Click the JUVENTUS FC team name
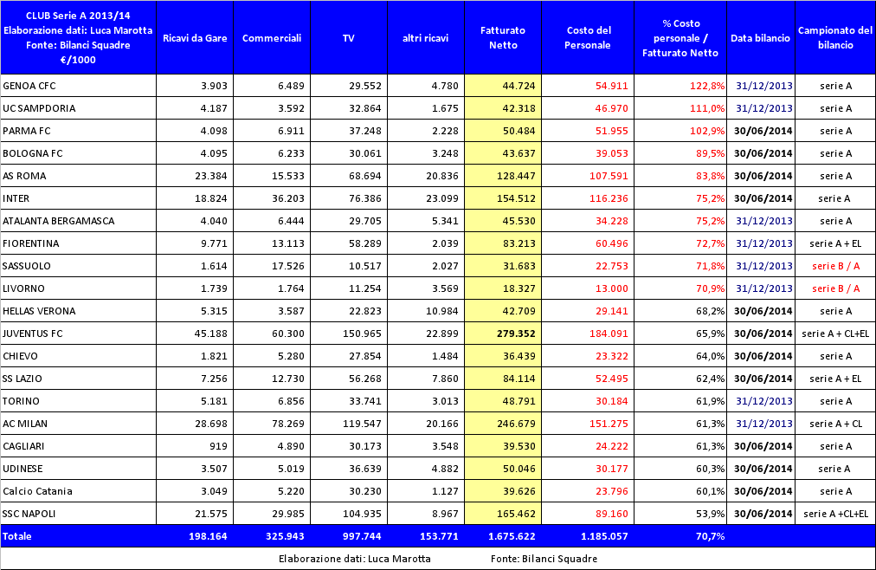The height and width of the screenshot is (570, 876). click(x=78, y=334)
